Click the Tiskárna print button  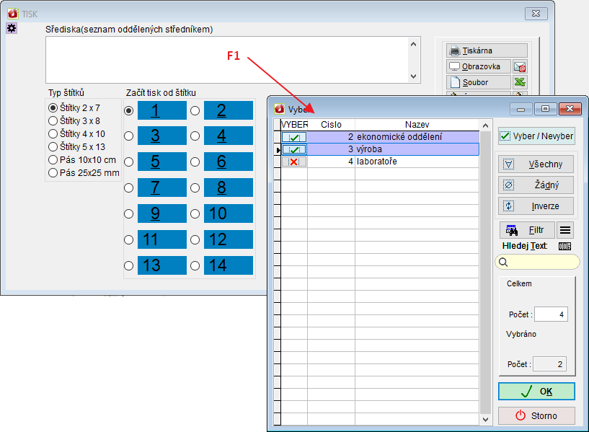[x=487, y=50]
